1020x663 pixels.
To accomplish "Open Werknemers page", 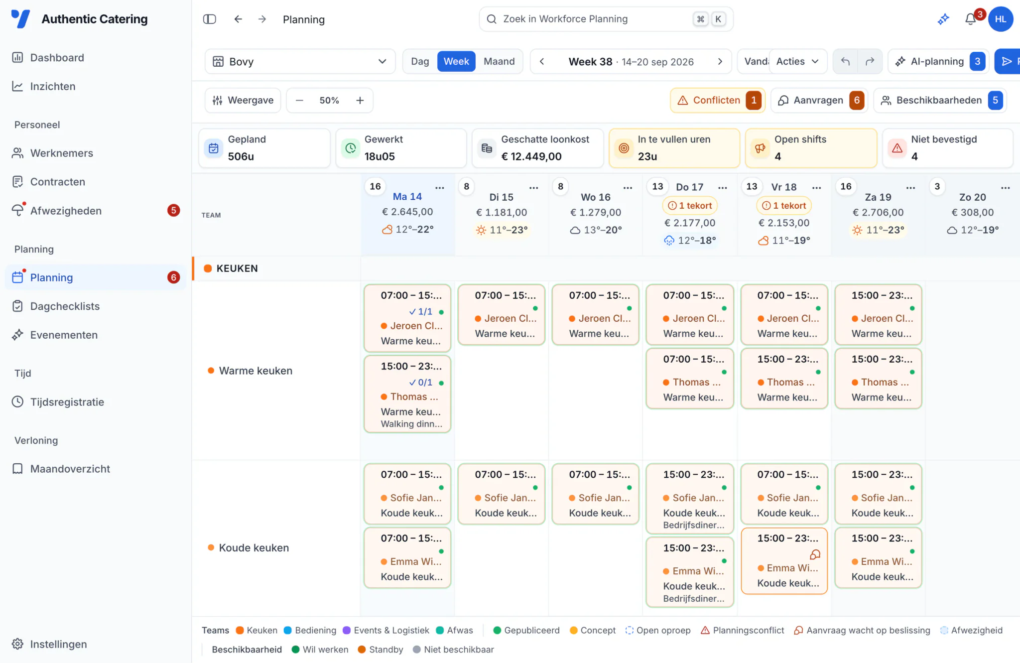I will coord(96,153).
